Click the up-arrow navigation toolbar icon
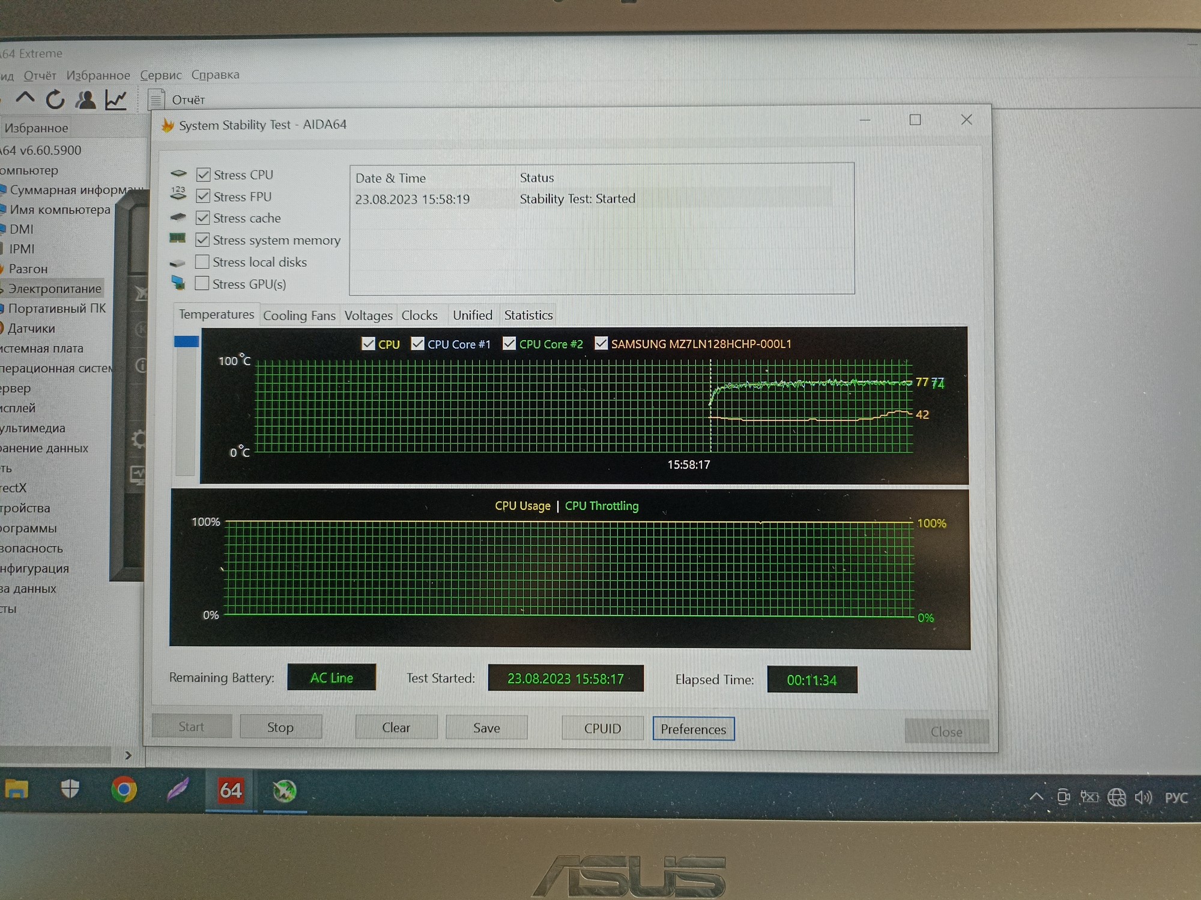The width and height of the screenshot is (1201, 900). 25,98
